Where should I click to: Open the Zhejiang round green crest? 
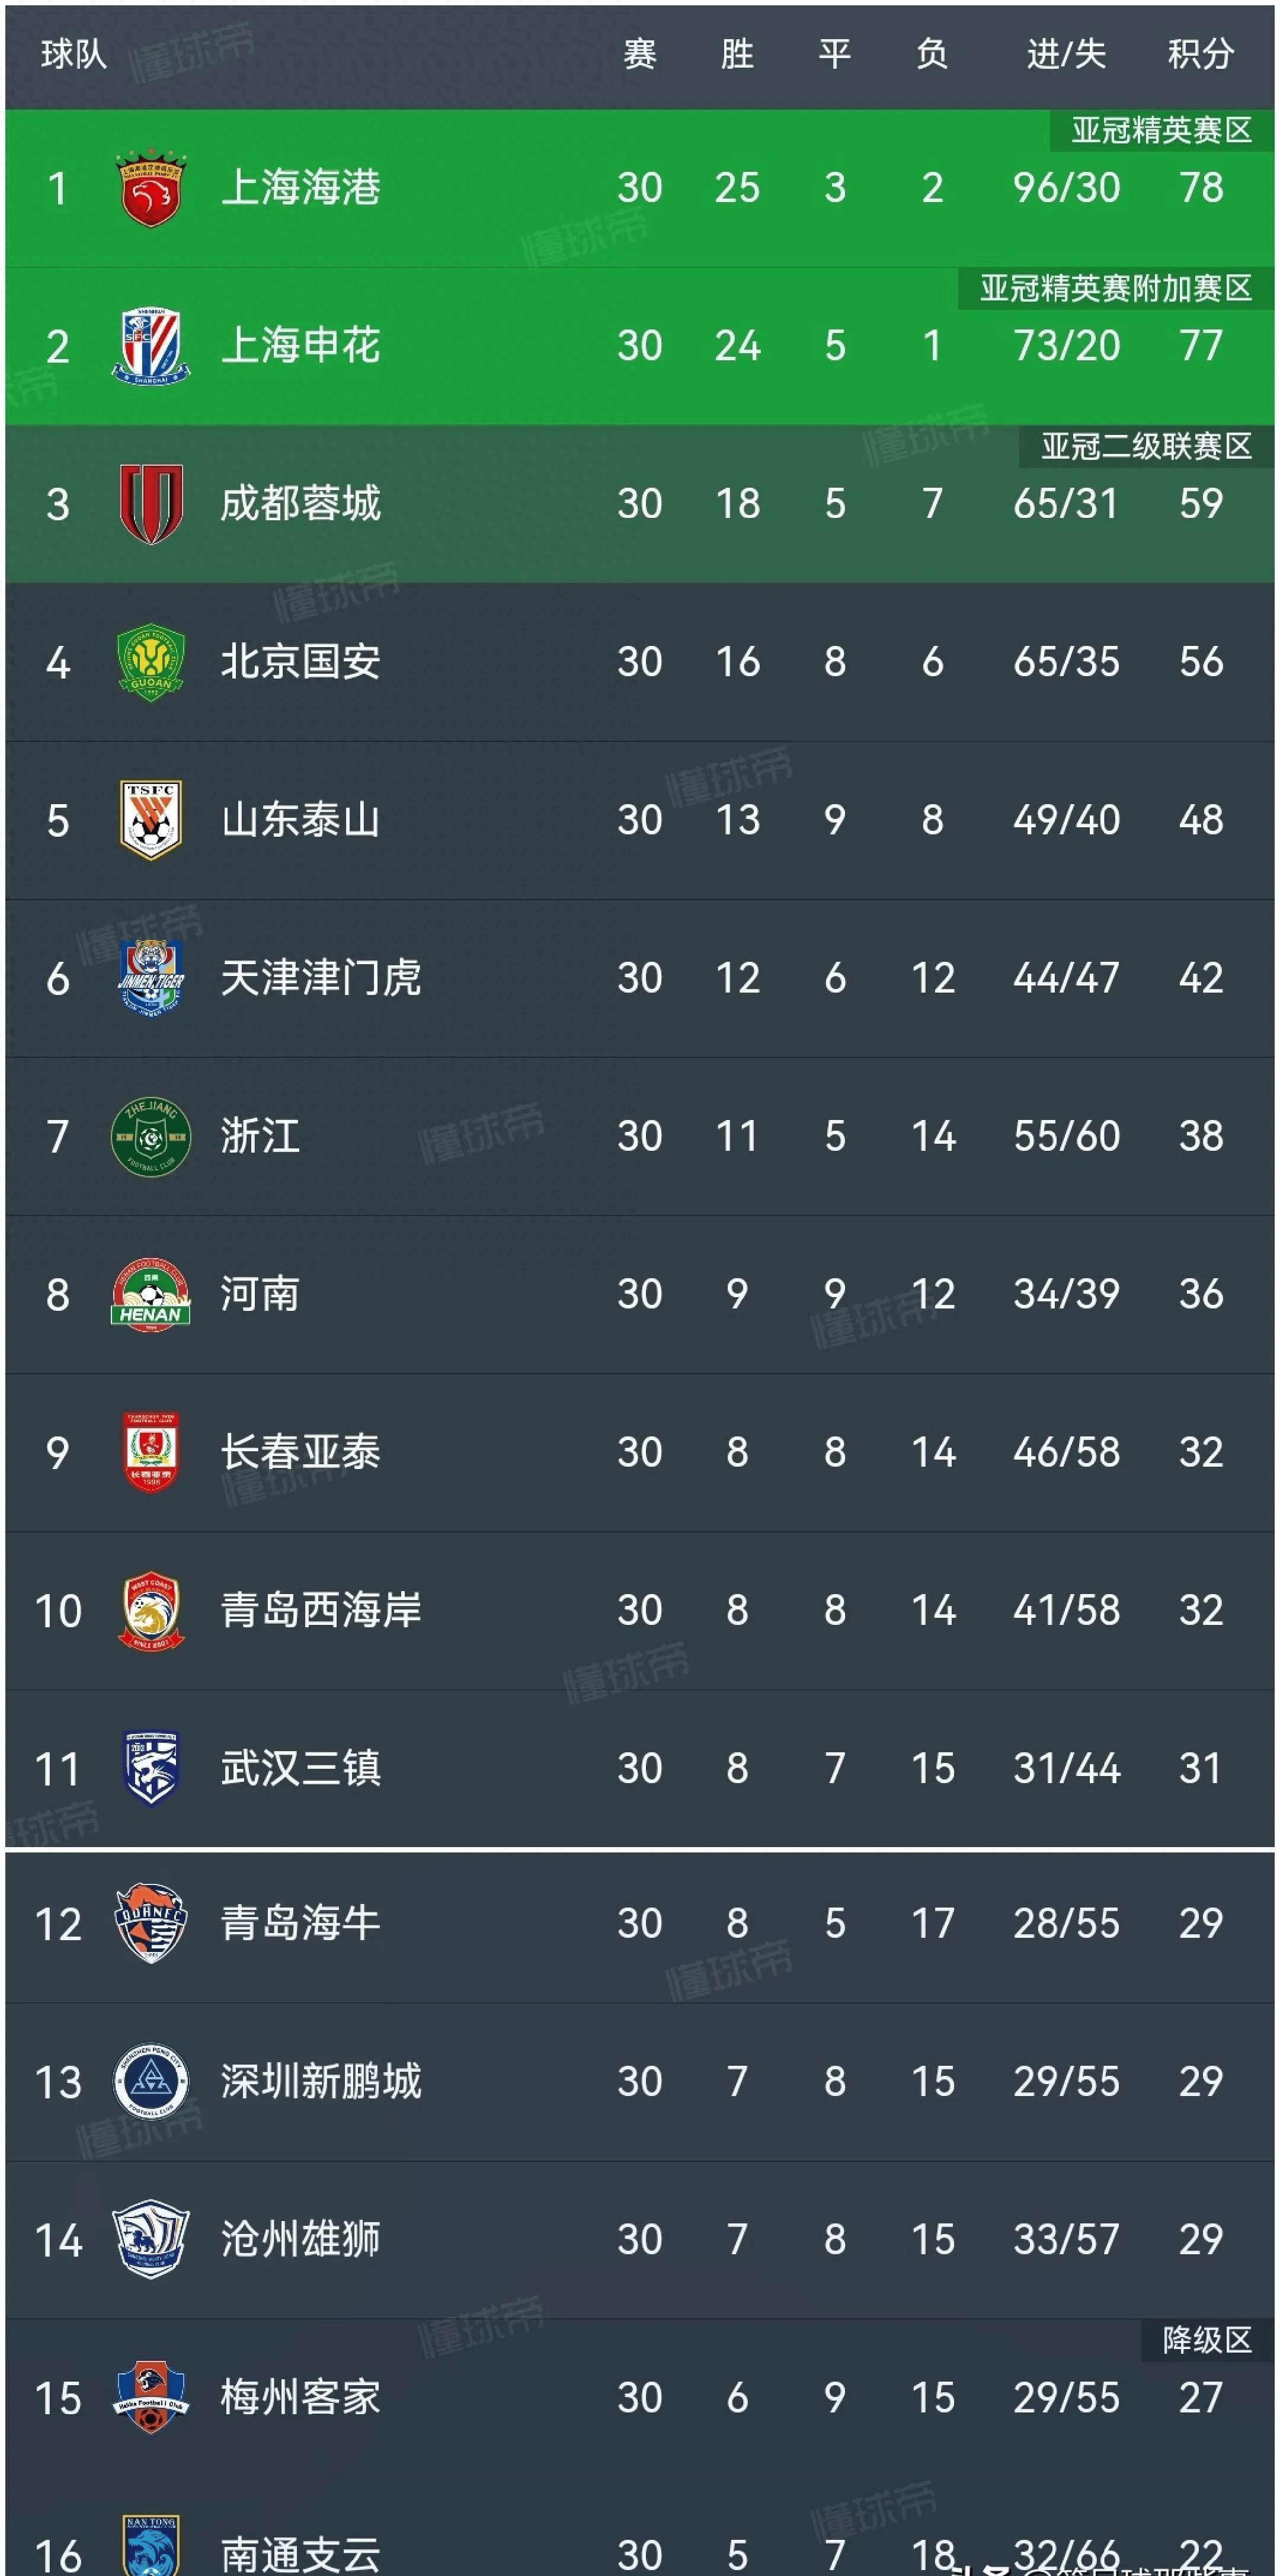150,1136
